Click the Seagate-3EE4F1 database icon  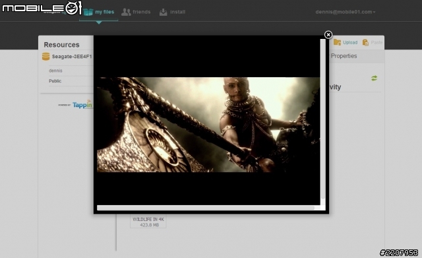coord(45,57)
